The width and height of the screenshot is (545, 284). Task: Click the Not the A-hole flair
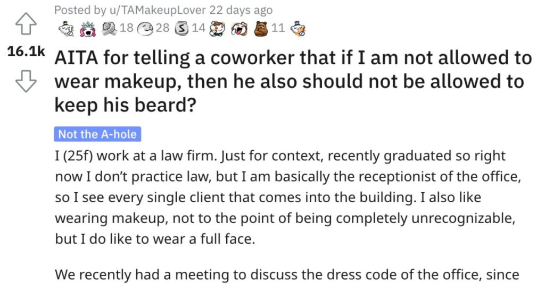[x=97, y=134]
